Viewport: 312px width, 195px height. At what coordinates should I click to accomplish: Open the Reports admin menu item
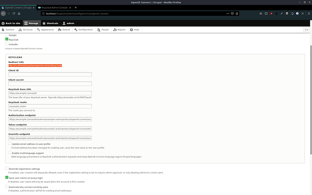pyautogui.click(x=119, y=30)
